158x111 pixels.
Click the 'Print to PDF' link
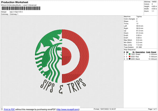pos(9,109)
